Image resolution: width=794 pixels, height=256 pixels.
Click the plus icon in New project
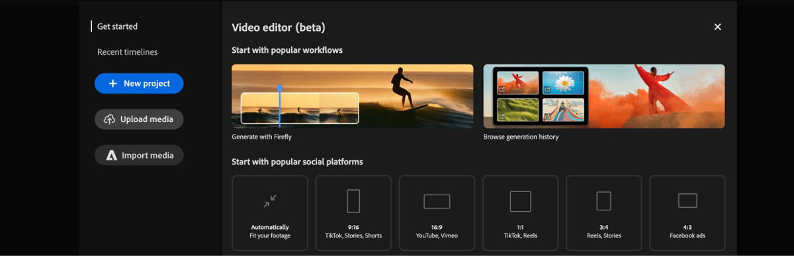tap(112, 83)
